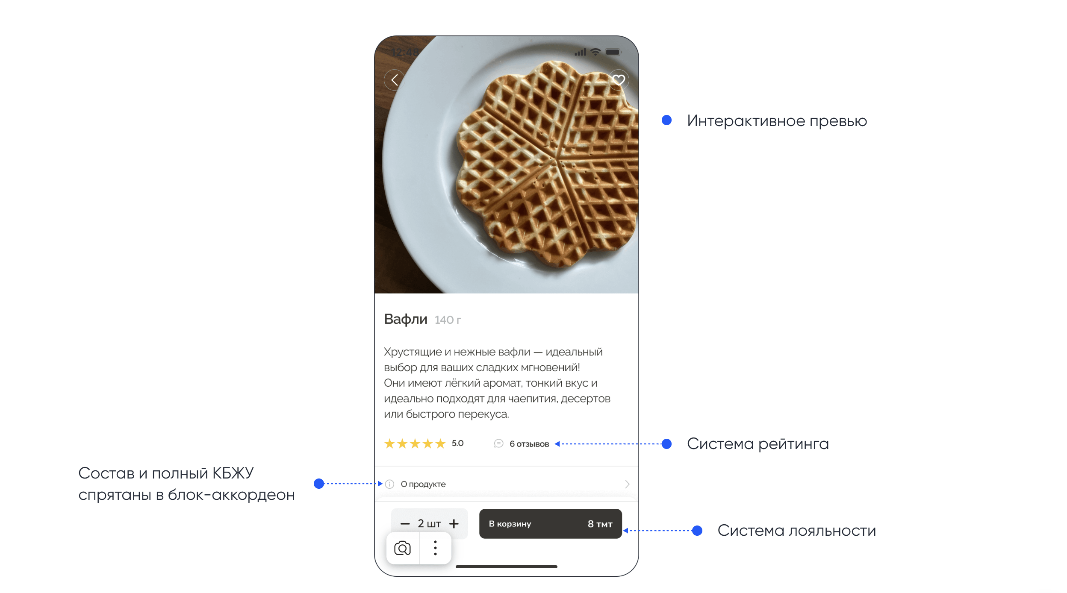Increase quantity with plus icon

[x=454, y=524]
